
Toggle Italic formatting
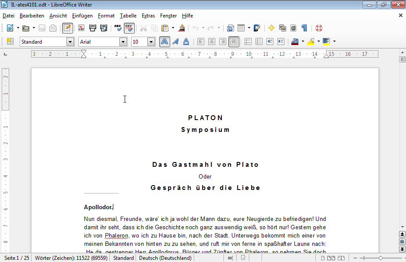pos(175,41)
